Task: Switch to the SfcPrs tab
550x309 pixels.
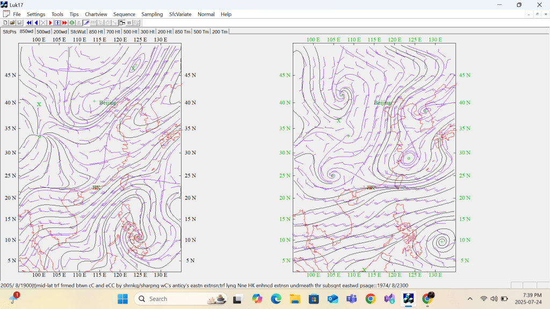Action: [9, 32]
